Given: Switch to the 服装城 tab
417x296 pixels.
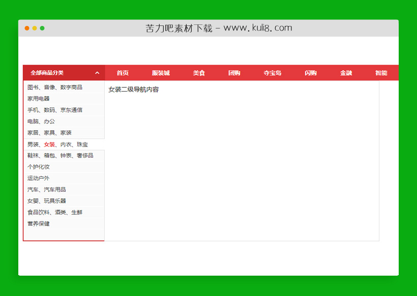Looking at the screenshot, I should tap(160, 73).
